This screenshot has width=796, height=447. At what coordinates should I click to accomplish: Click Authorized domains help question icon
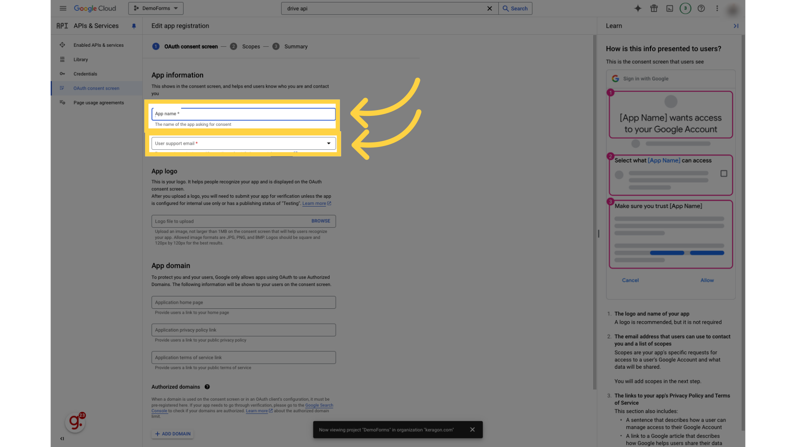click(x=207, y=387)
